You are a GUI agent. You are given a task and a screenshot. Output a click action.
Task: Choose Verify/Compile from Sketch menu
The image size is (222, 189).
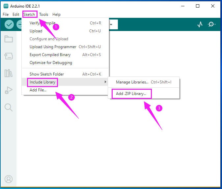[65, 23]
